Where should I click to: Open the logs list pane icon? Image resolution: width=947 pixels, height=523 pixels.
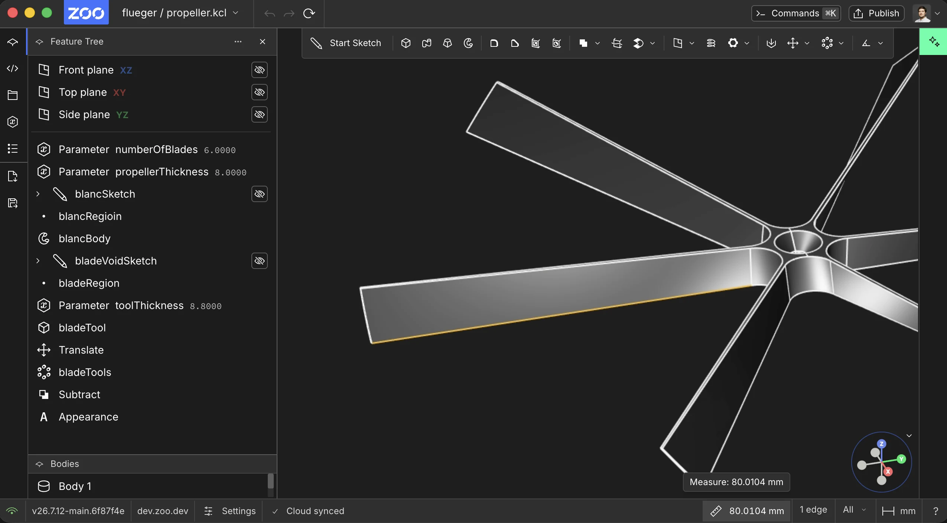[13, 149]
